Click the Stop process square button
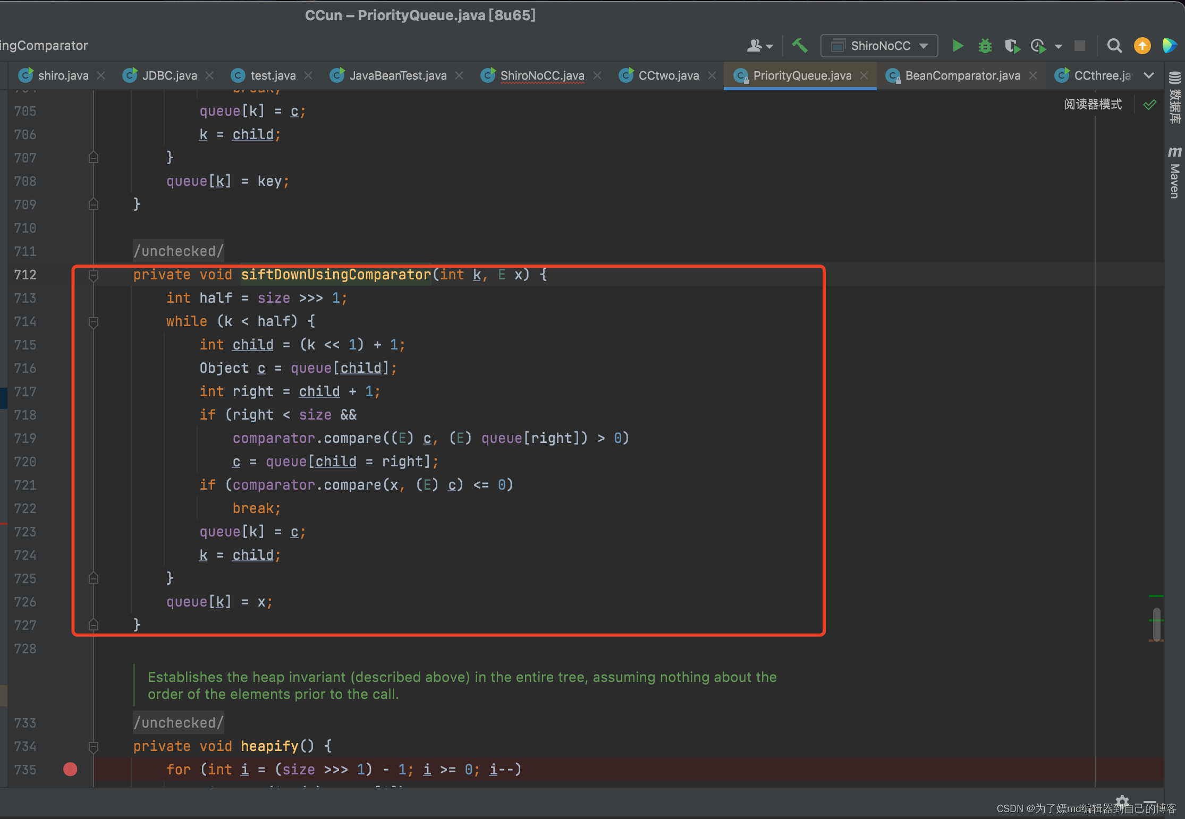 point(1079,46)
